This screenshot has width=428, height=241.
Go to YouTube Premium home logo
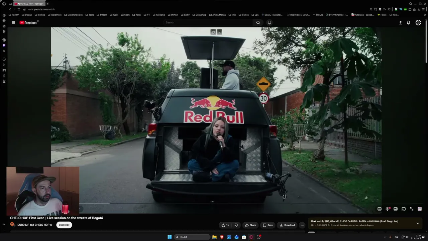pos(28,23)
